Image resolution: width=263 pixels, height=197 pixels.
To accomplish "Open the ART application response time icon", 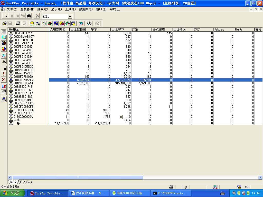I will point(50,24).
